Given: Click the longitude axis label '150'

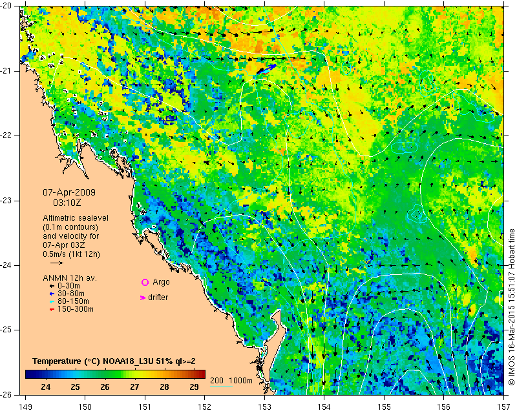Looking at the screenshot, I should click(85, 407).
